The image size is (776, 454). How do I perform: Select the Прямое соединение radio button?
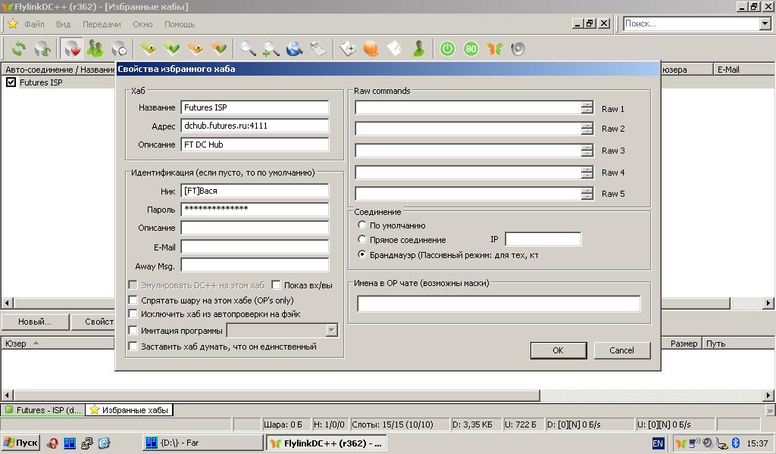[x=362, y=240]
